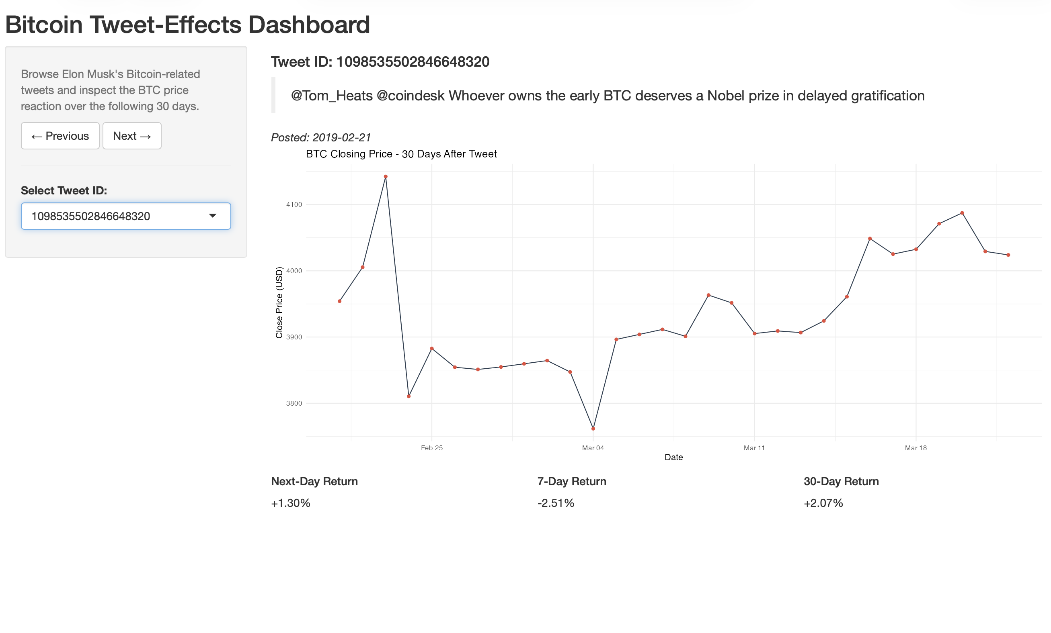Click the 3900 y-axis label

(x=294, y=337)
